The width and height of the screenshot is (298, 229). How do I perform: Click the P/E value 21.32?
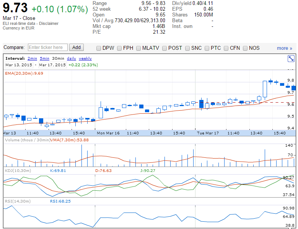(159, 32)
